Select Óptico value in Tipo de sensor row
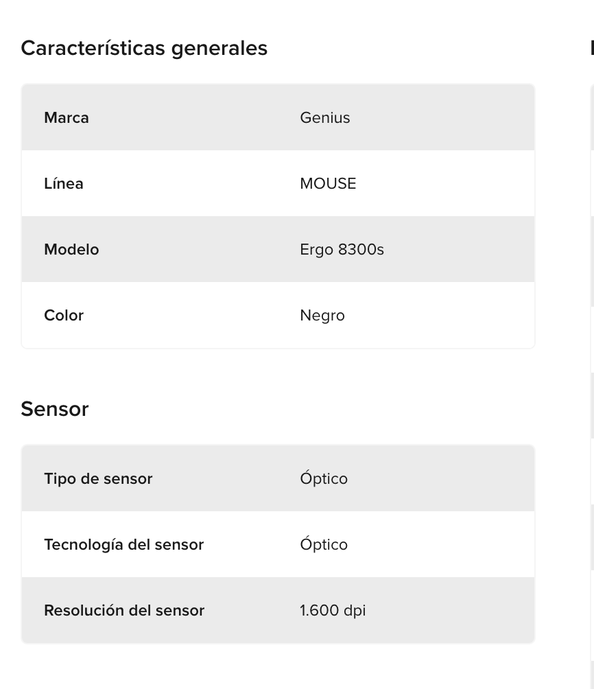 coord(324,479)
